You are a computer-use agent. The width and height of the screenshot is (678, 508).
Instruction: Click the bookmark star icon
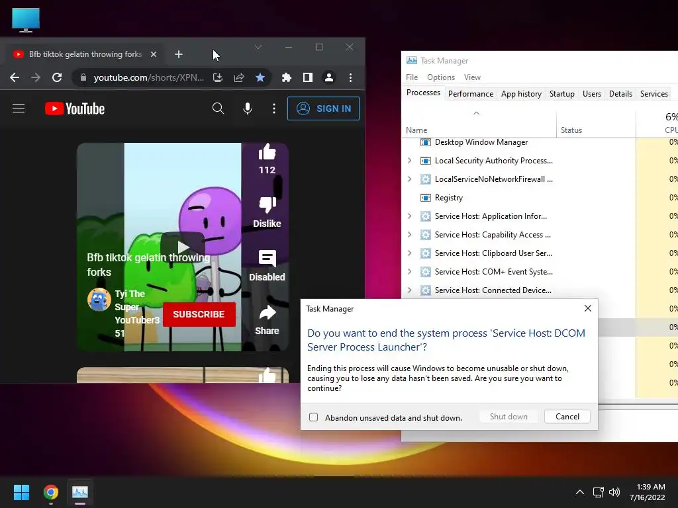pos(260,78)
